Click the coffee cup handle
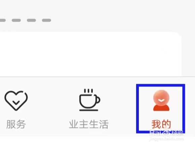This screenshot has width=195, height=146. pos(98,99)
